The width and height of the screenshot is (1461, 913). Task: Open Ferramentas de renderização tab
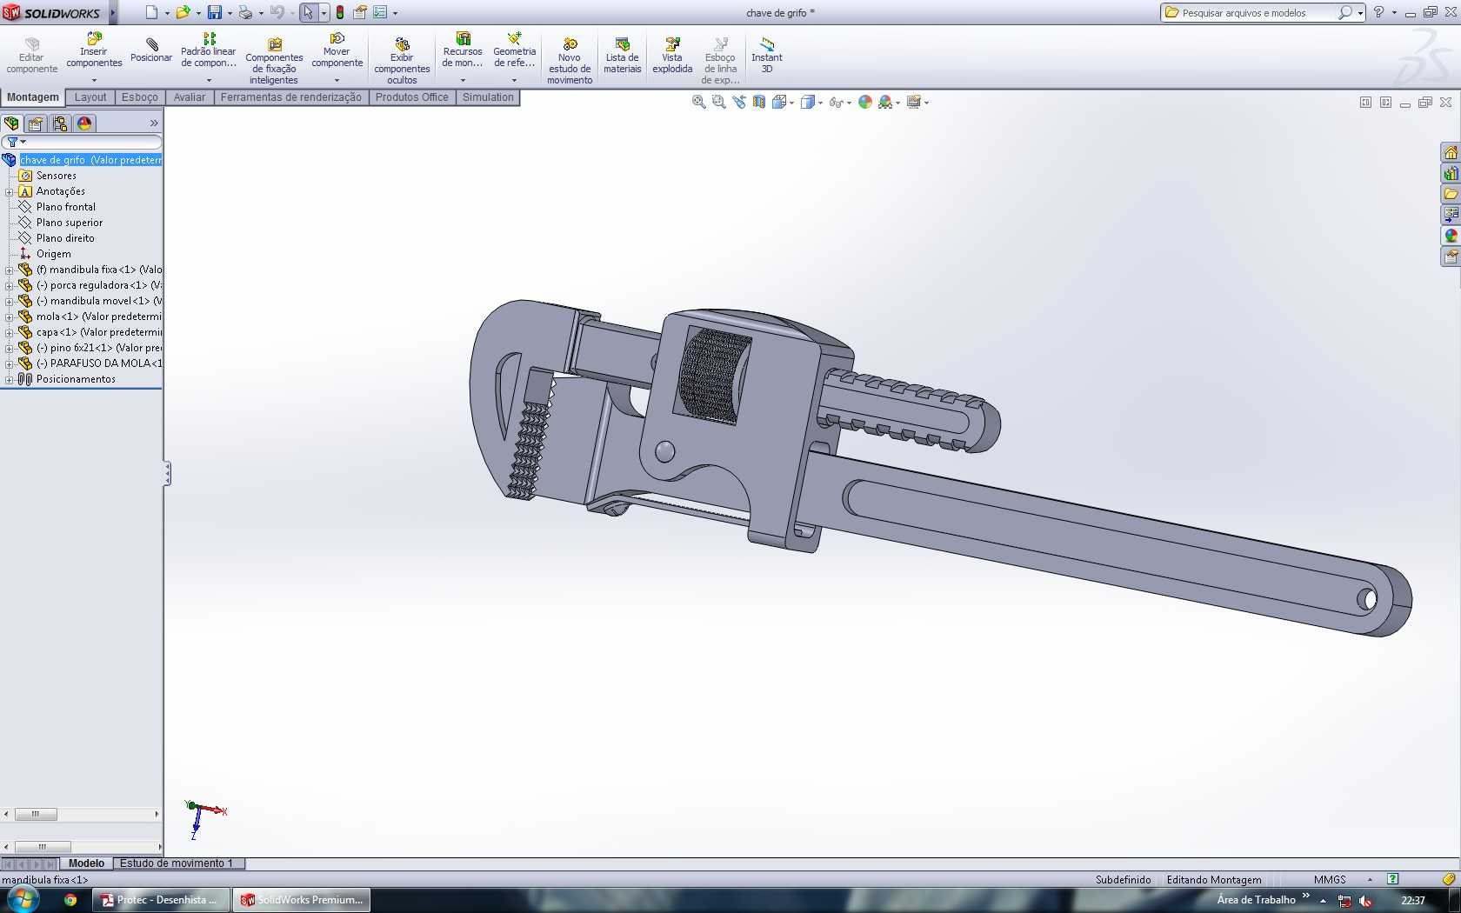pyautogui.click(x=291, y=97)
